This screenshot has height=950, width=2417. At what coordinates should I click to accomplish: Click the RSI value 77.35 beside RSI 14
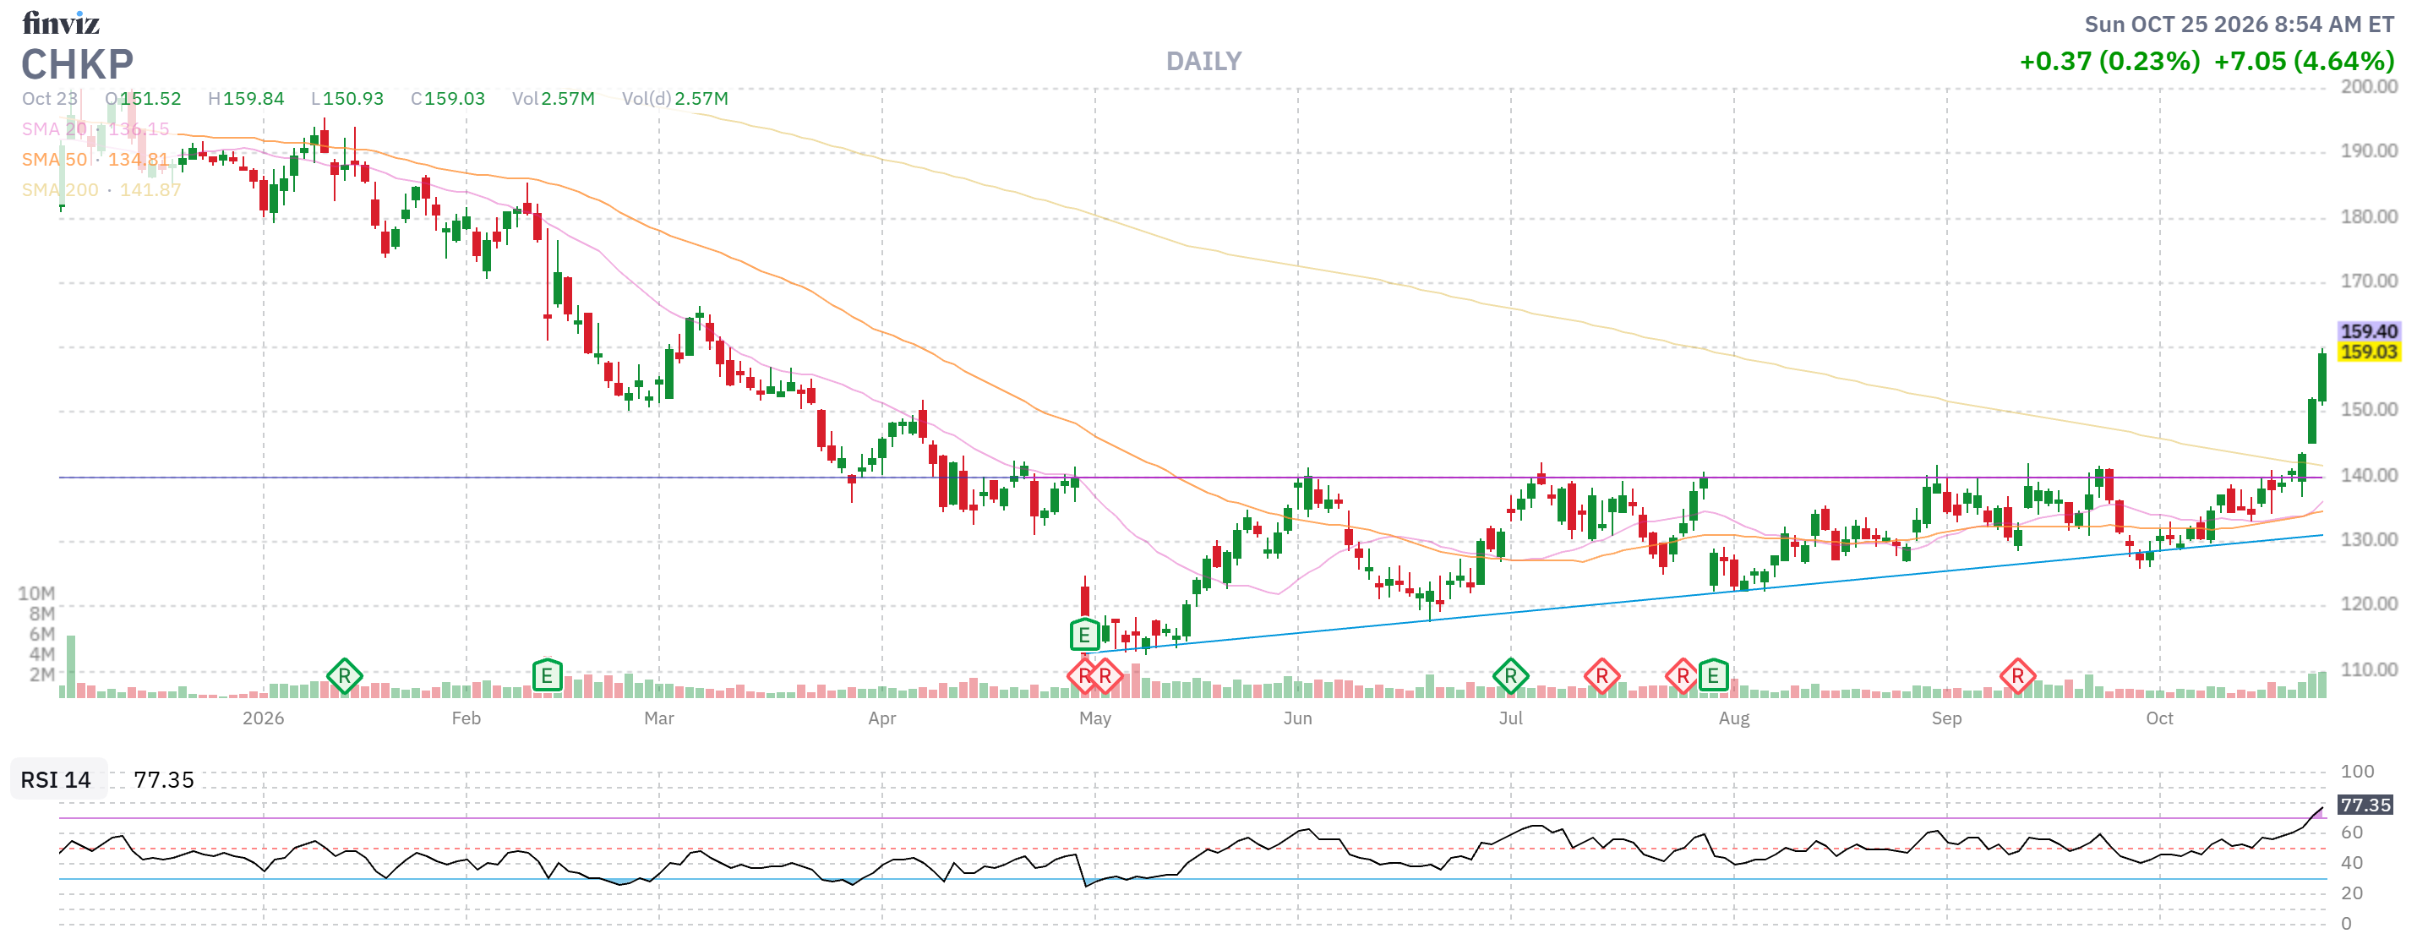pos(164,779)
